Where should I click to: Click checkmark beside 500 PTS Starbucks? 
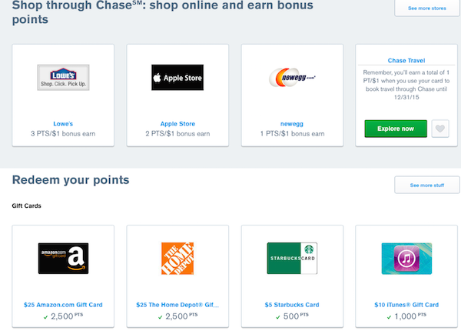point(278,317)
